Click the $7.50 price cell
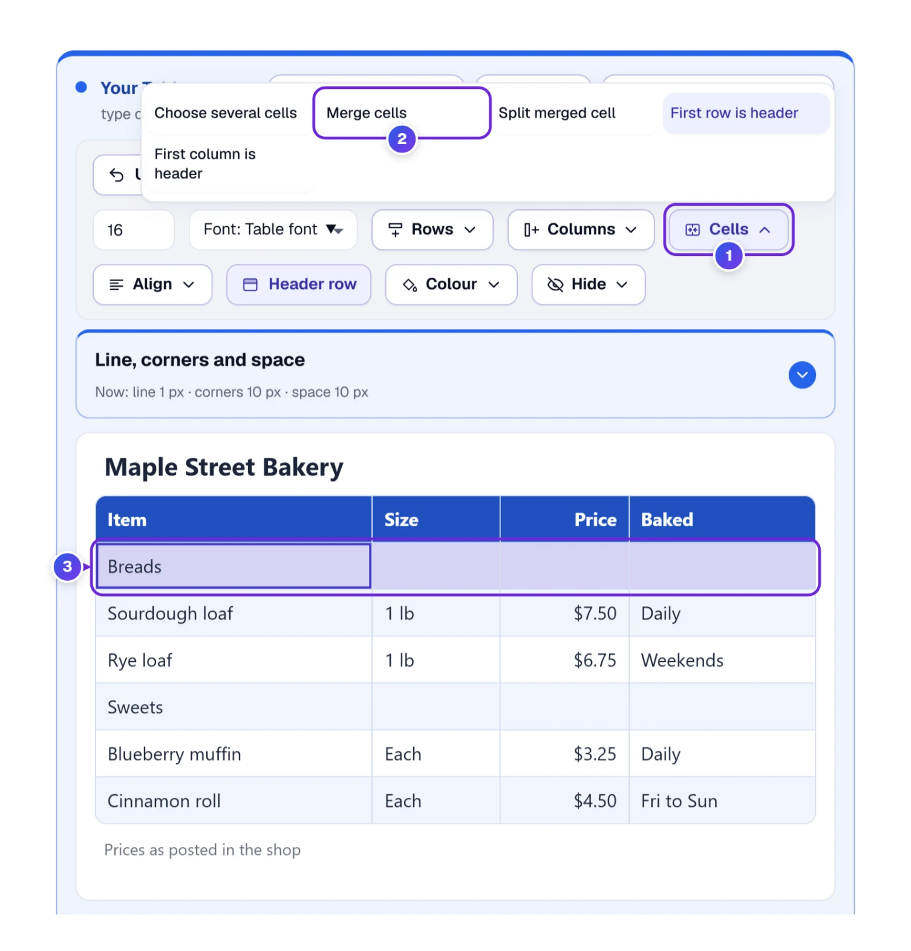This screenshot has height=951, width=911. click(x=564, y=613)
